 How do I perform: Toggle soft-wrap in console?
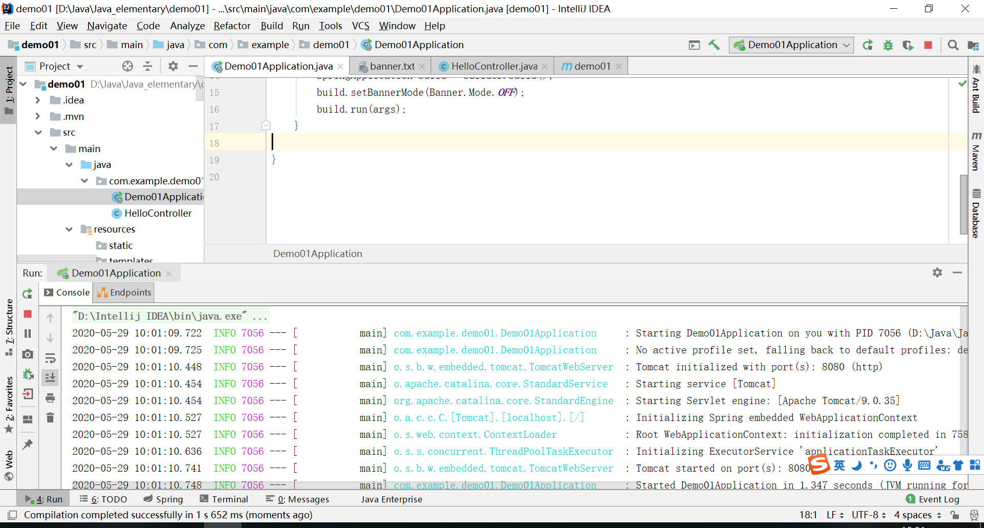[x=50, y=358]
